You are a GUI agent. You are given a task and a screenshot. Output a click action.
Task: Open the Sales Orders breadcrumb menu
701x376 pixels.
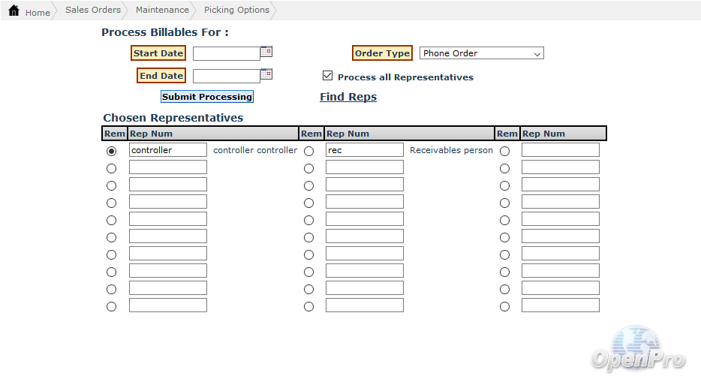click(x=93, y=10)
